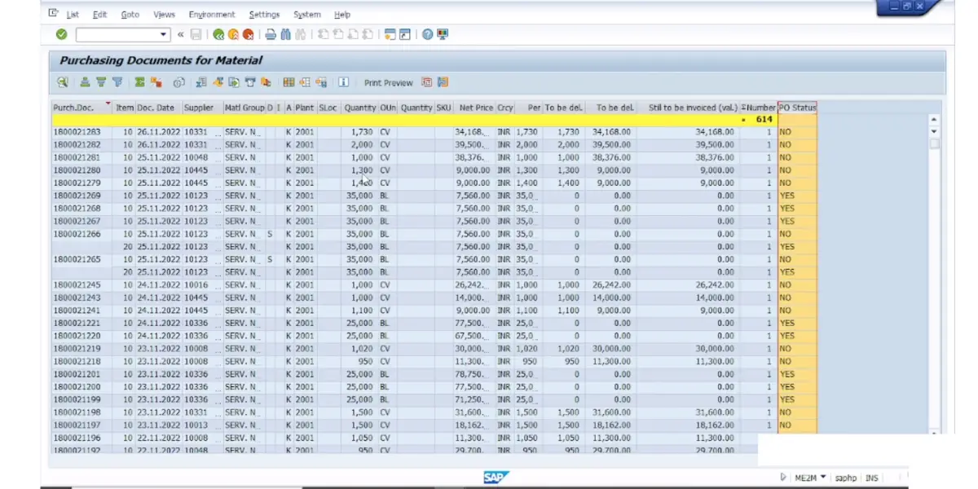Click the total count 614 cell

(759, 119)
